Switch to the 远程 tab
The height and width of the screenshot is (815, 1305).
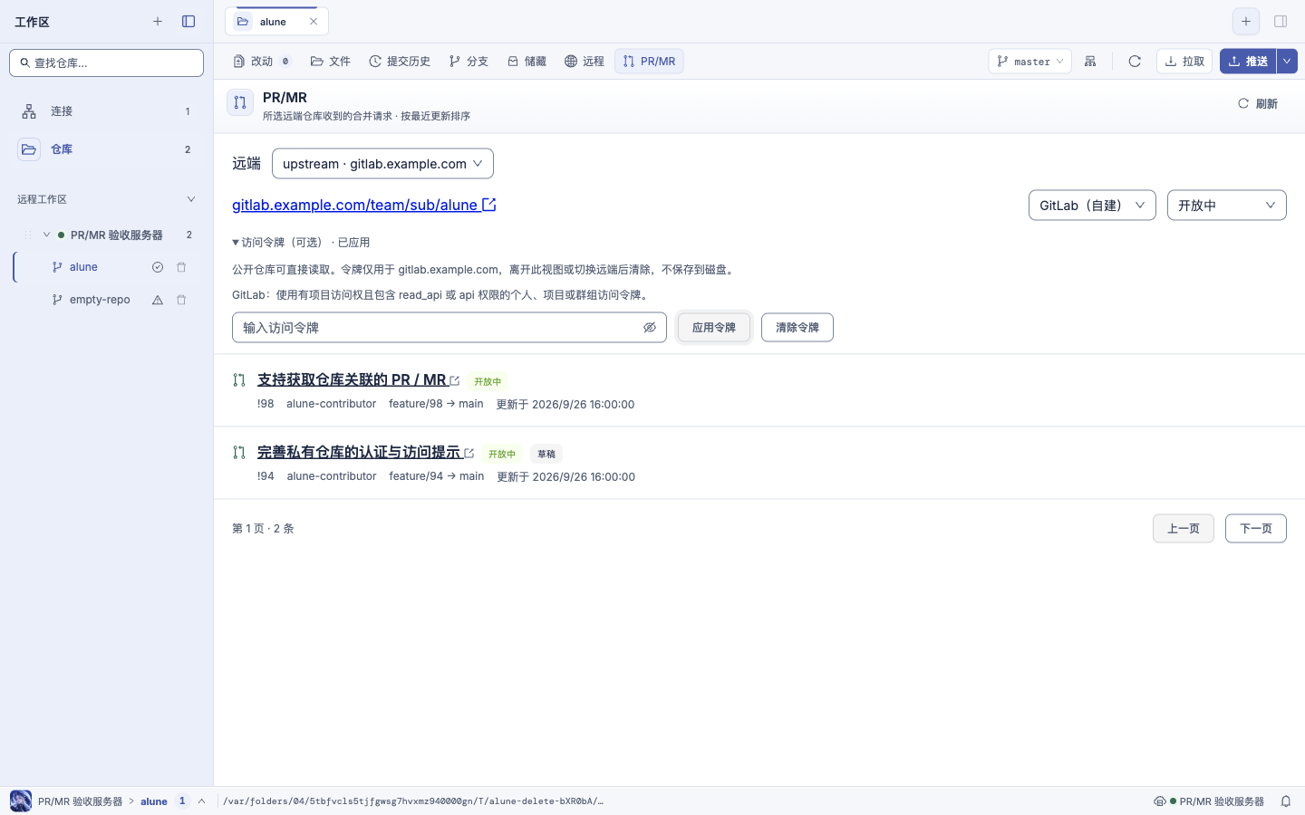coord(585,62)
